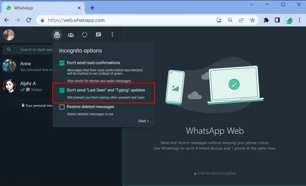Viewport: 306px width, 186px height.
Task: Disable Don't send read confirmations checkbox
Action: 62,63
